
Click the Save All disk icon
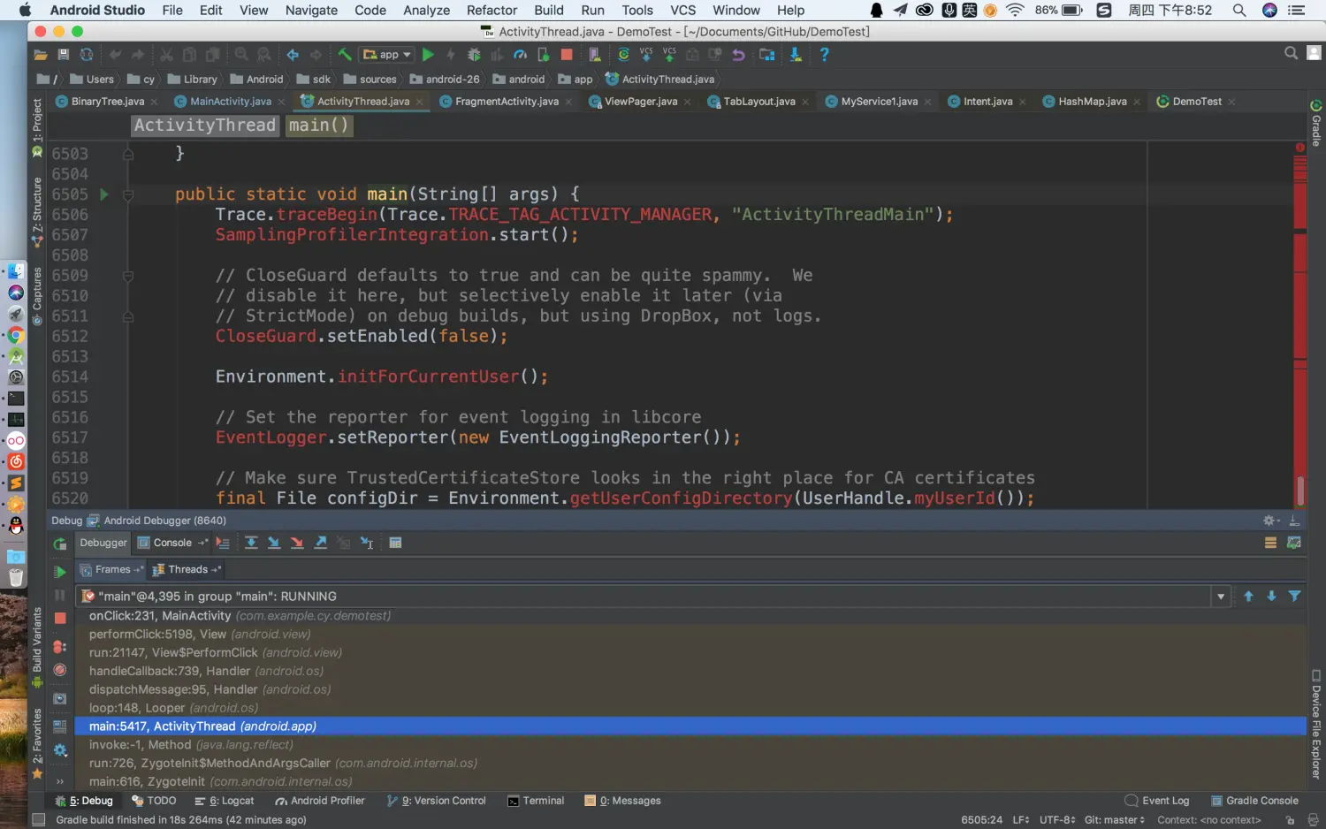[64, 55]
